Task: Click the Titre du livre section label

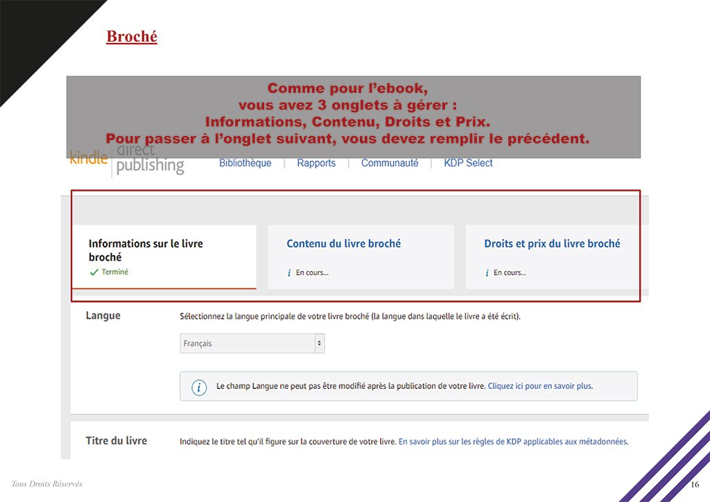Action: point(116,440)
